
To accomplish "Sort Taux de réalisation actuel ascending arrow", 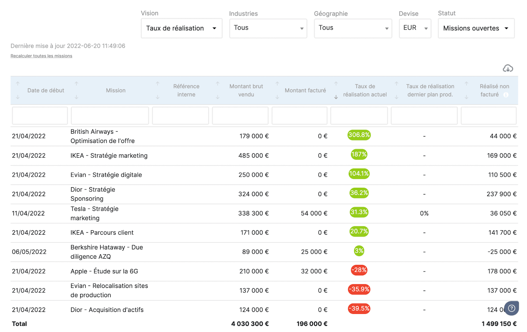I will pyautogui.click(x=336, y=84).
